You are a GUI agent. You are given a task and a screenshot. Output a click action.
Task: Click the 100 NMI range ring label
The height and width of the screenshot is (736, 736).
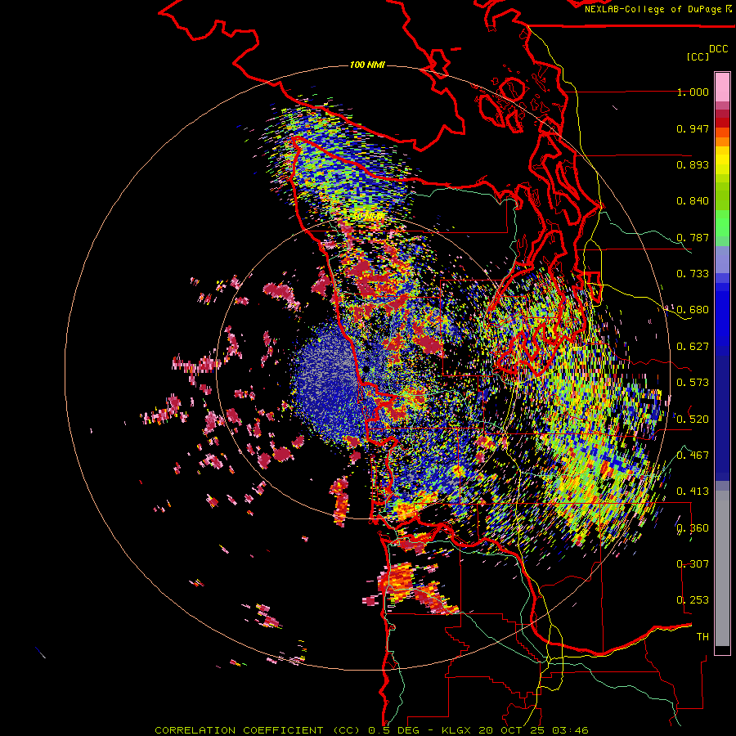tap(367, 65)
